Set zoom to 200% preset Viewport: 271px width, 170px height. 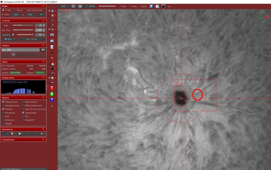coord(143,7)
